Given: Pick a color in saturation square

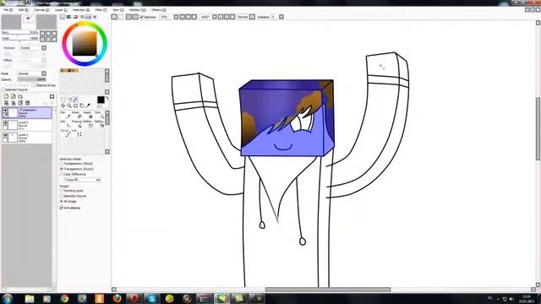Looking at the screenshot, I should point(85,43).
